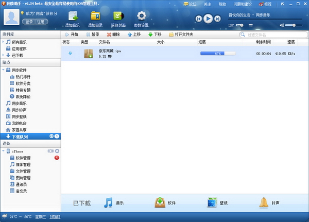Mute the volume speaker icon
Screen dimensions: 309x222
tap(282, 25)
